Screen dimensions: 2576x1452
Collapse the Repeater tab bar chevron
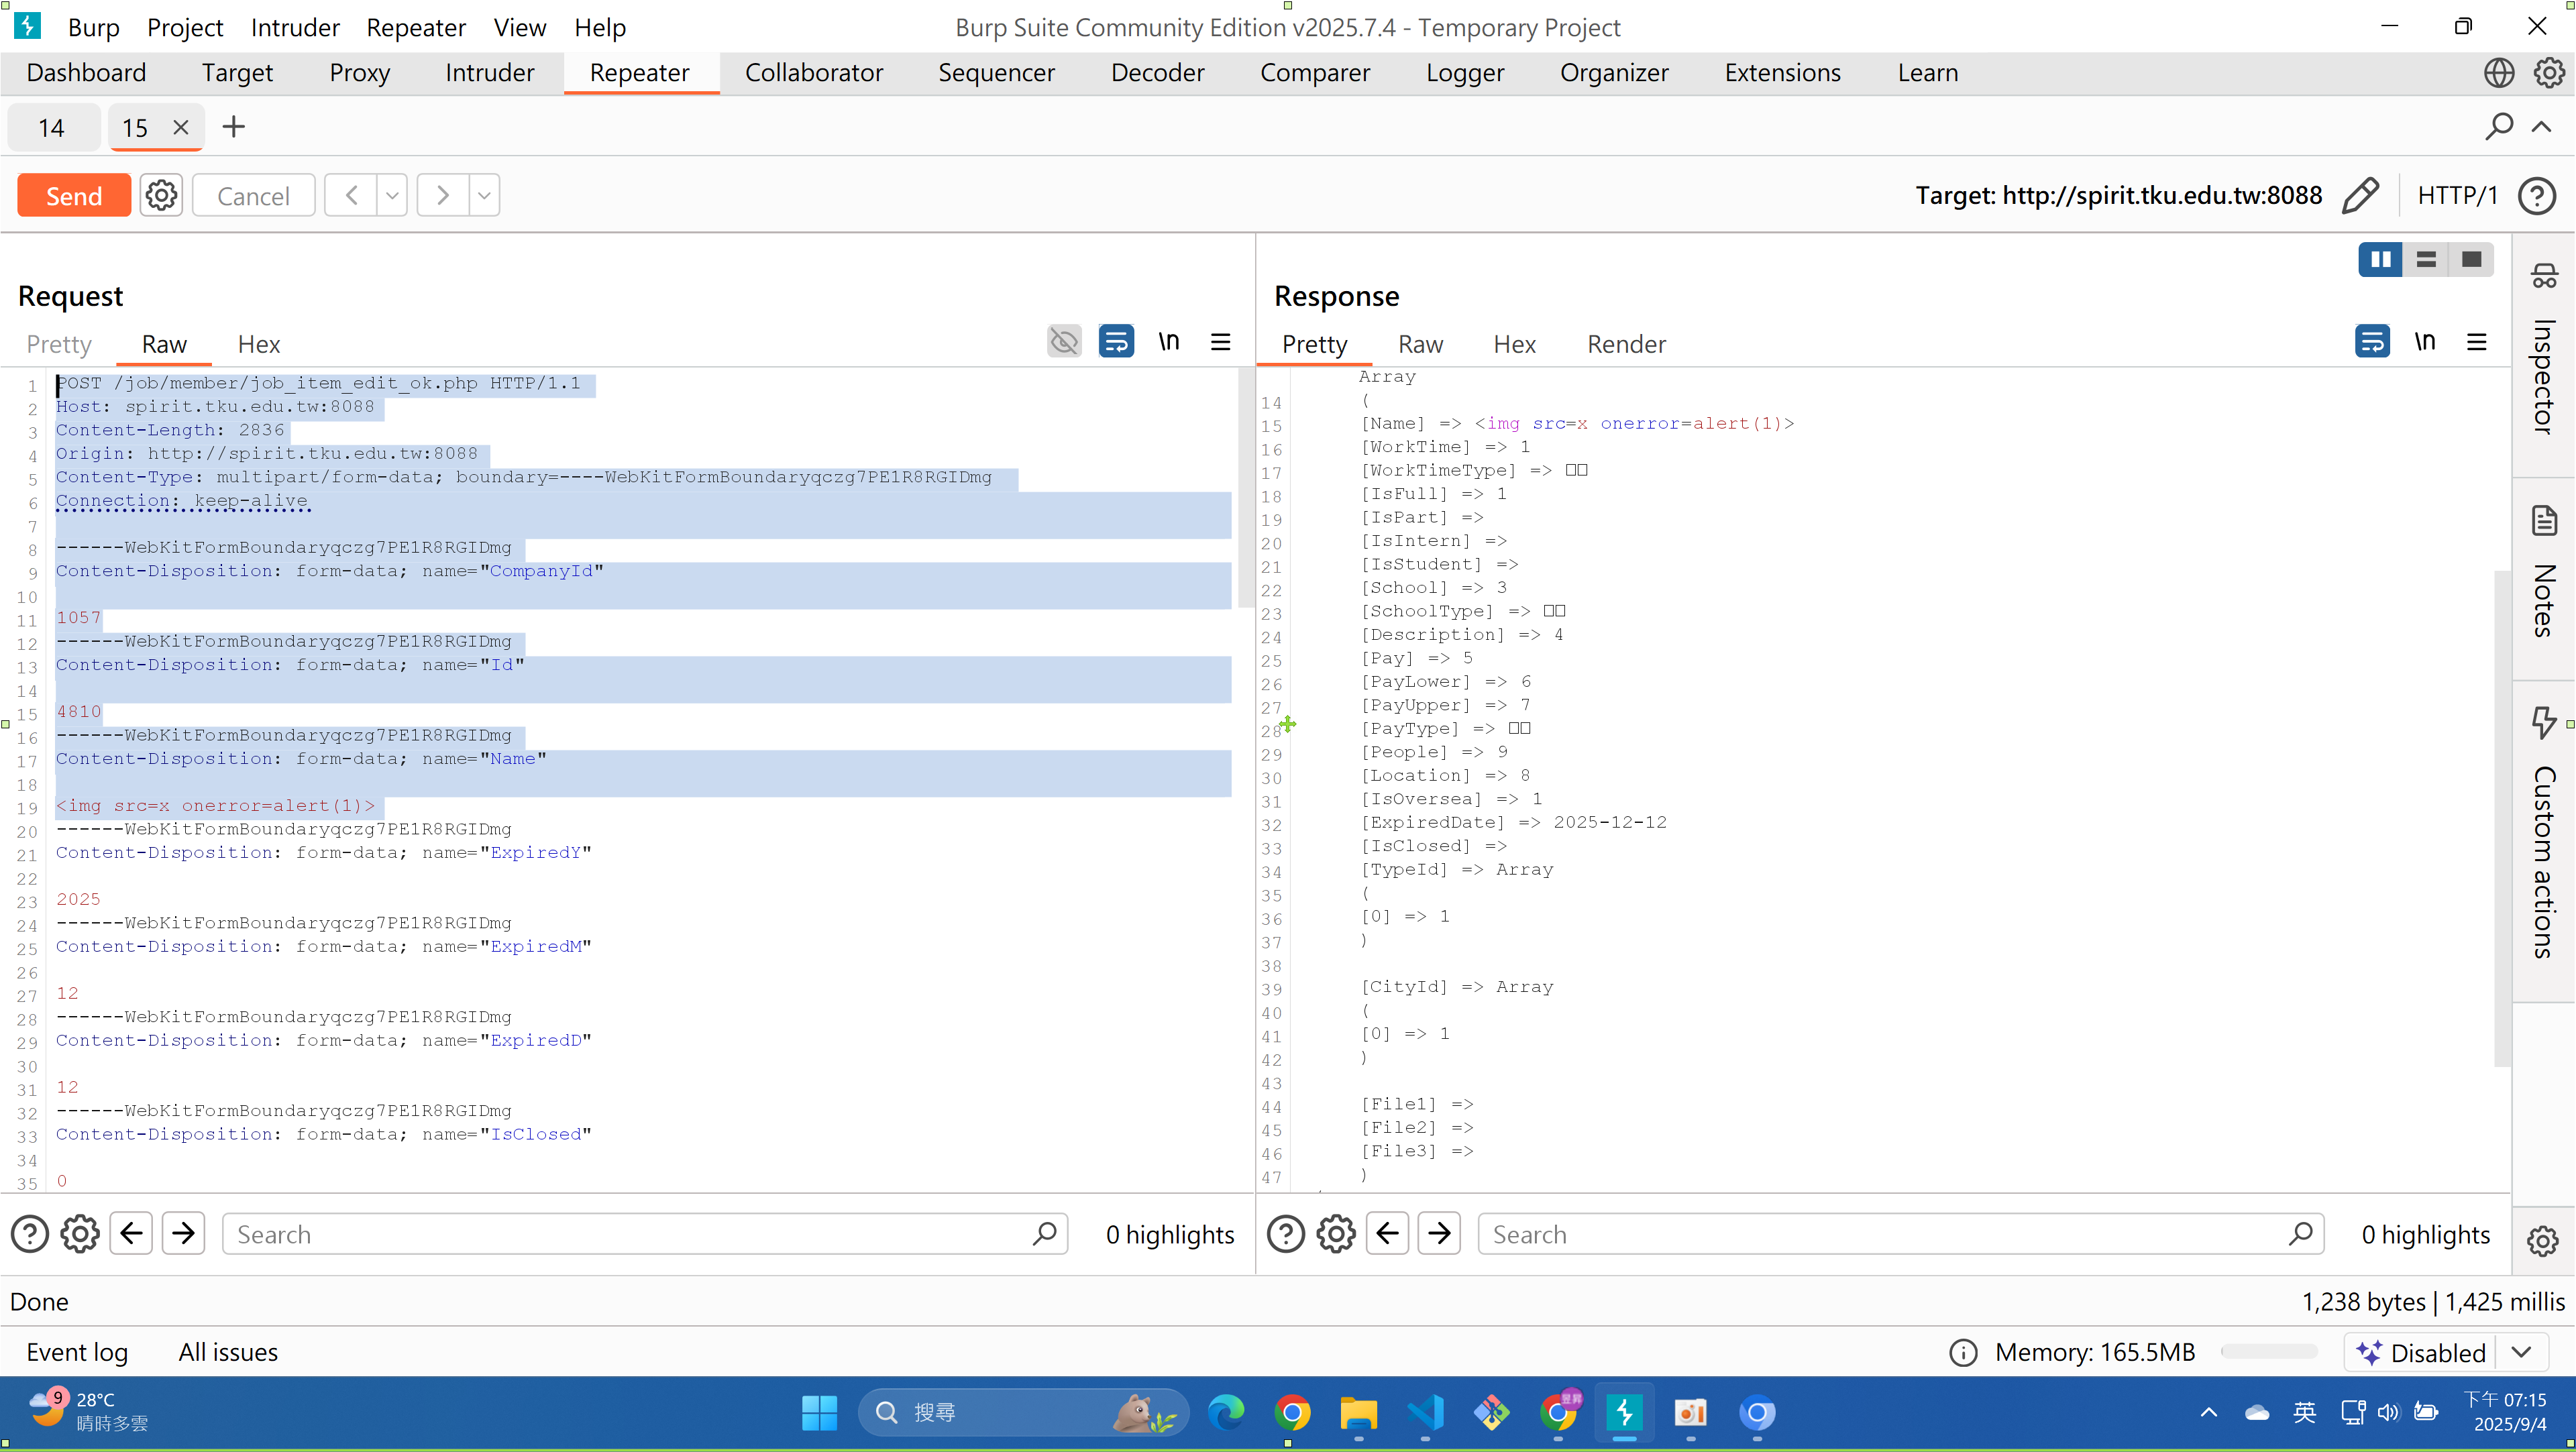pyautogui.click(x=2541, y=127)
